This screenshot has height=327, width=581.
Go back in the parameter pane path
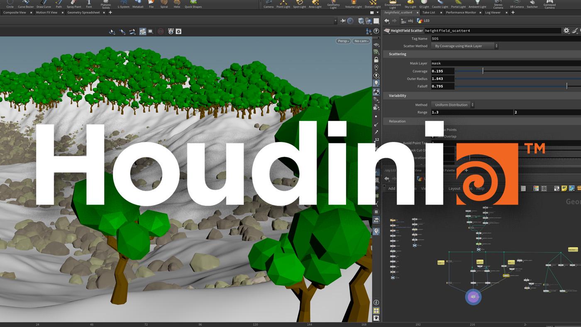point(387,21)
